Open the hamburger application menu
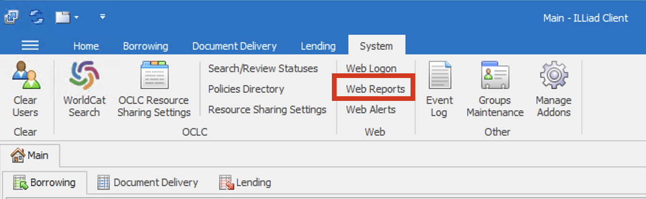646x199 pixels. (x=30, y=45)
